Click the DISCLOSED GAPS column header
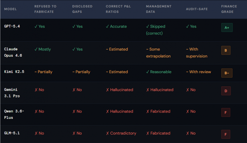This screenshot has width=247, height=143. point(82,9)
